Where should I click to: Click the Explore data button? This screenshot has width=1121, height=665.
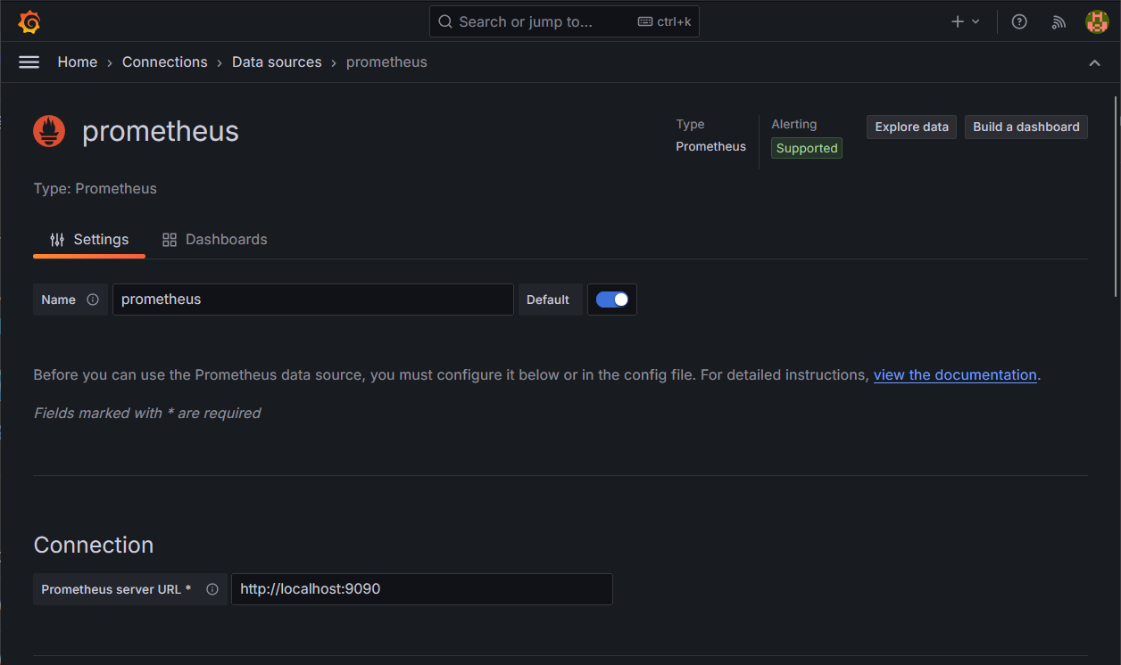click(x=911, y=127)
